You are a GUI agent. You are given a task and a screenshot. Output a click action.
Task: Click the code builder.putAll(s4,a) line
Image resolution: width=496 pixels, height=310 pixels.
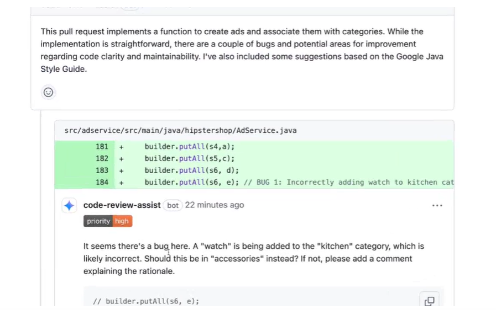(x=190, y=147)
